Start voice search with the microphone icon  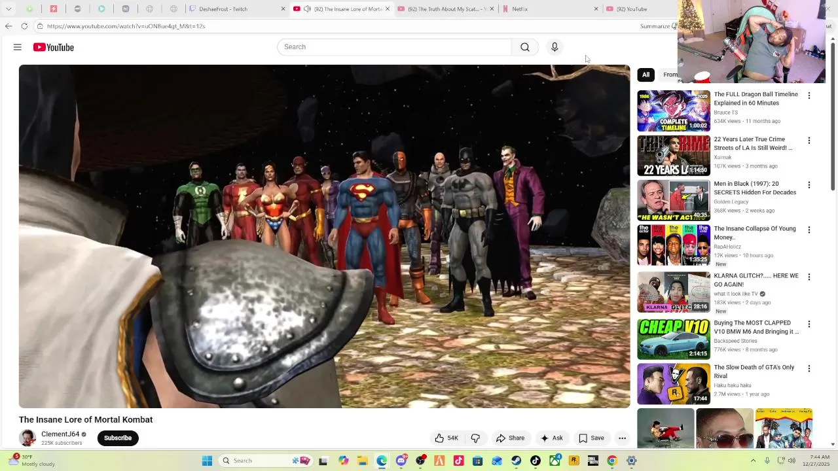555,47
